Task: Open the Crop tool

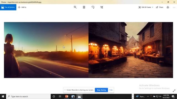Action: [102, 7]
